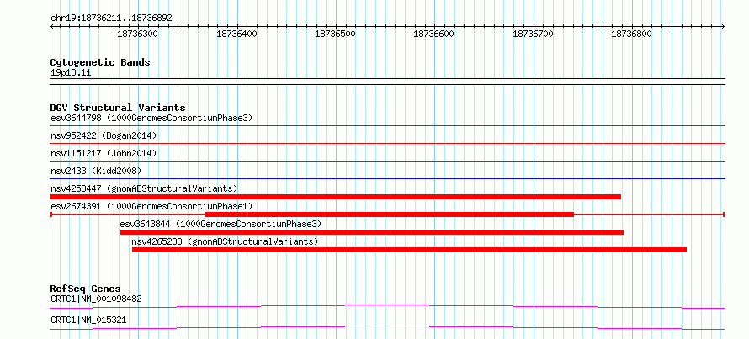
Task: Click the thick red bar under nsv4253447
Action: coord(335,197)
